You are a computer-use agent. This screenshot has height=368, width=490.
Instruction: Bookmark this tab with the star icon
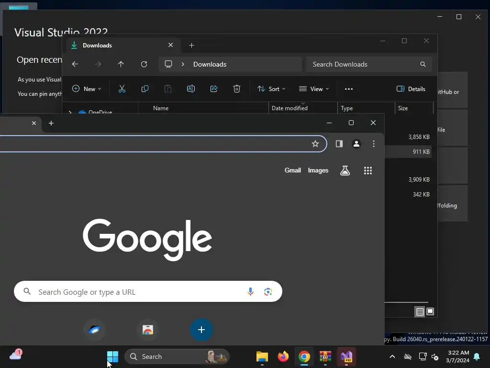point(315,144)
